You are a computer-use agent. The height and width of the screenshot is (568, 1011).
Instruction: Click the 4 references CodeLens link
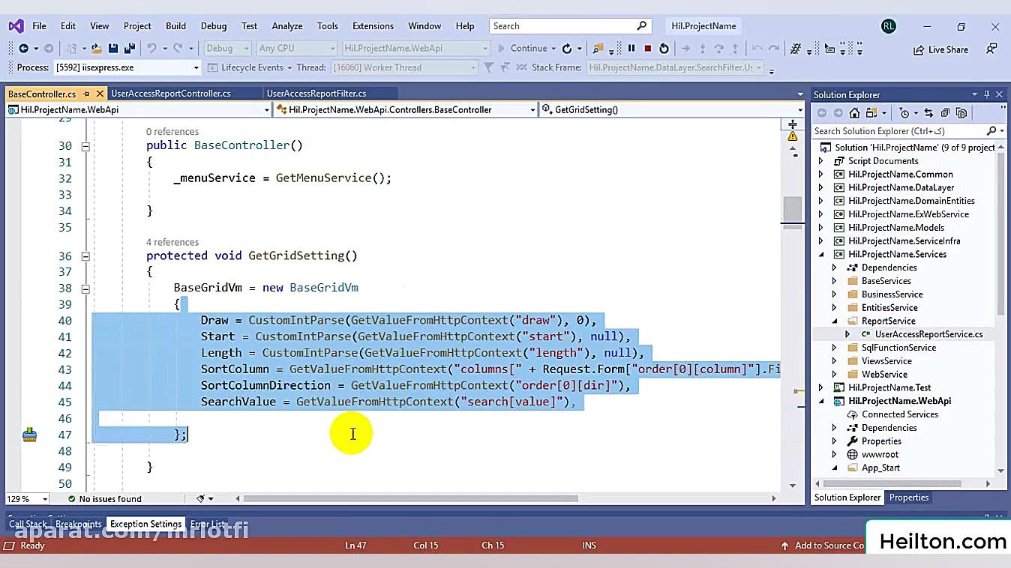coord(172,242)
